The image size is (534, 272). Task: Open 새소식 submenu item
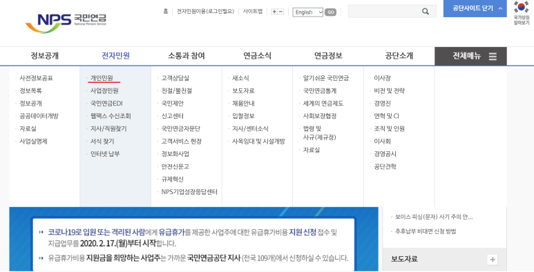(240, 78)
